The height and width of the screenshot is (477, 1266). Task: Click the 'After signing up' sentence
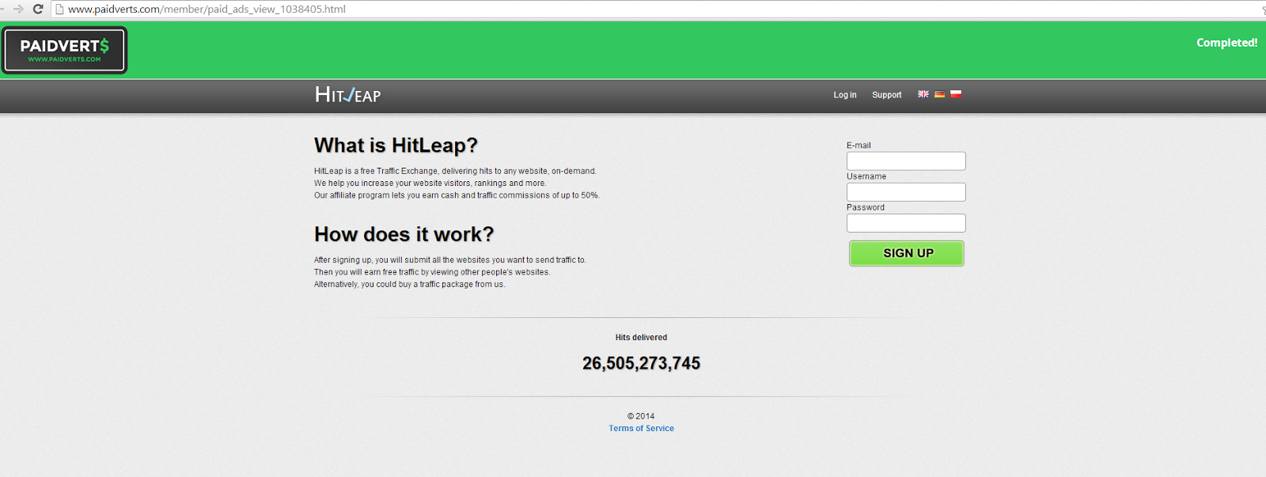pos(450,259)
